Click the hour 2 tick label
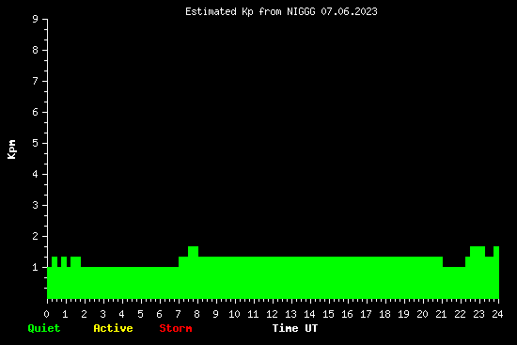Image resolution: width=517 pixels, height=345 pixels. point(84,314)
